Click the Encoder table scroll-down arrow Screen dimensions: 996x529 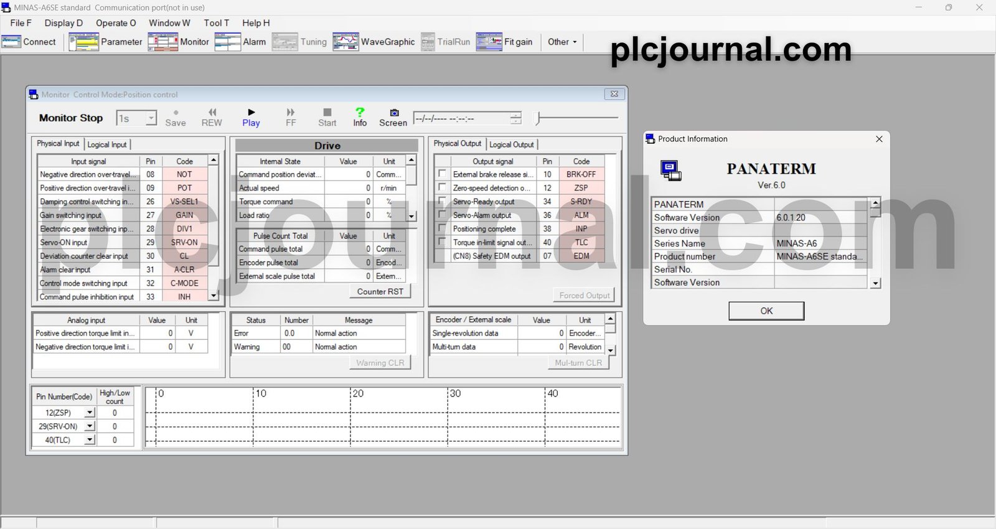click(x=611, y=350)
